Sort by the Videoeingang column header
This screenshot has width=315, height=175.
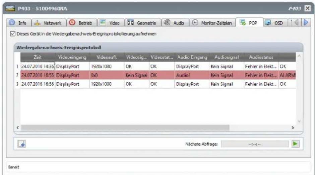point(72,57)
